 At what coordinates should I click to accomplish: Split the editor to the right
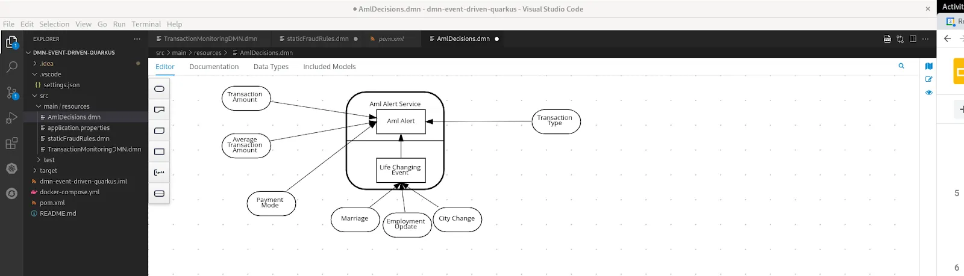(x=913, y=38)
